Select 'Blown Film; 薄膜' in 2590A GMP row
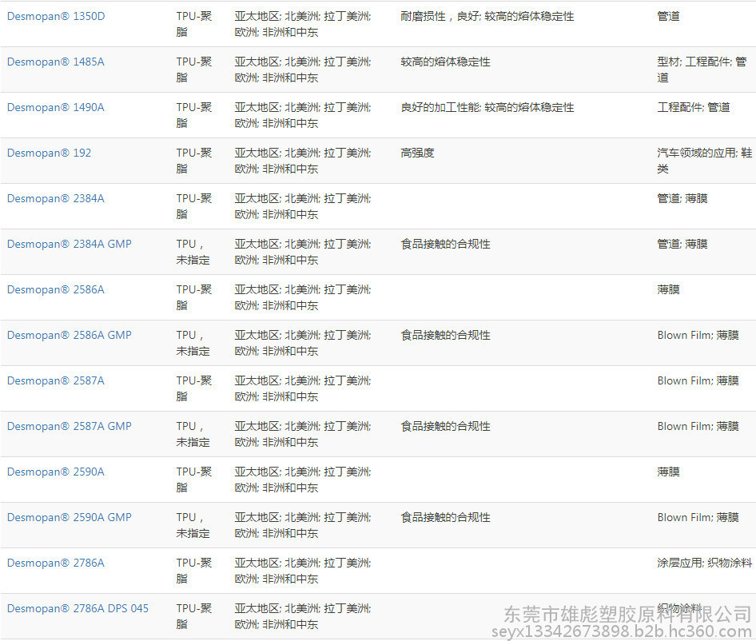The height and width of the screenshot is (641, 756). [x=698, y=518]
